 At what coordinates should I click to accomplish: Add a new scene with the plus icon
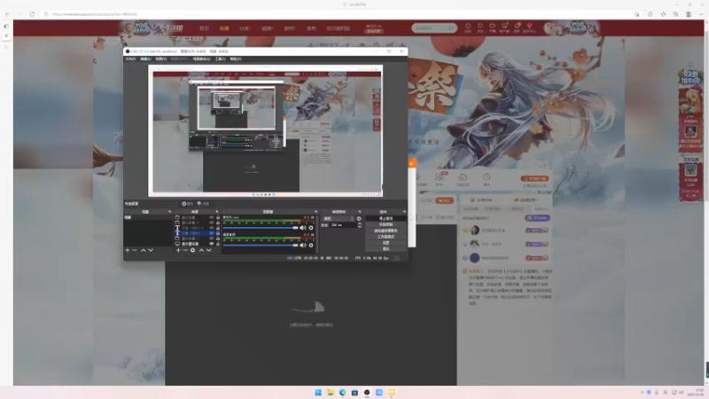[x=128, y=250]
